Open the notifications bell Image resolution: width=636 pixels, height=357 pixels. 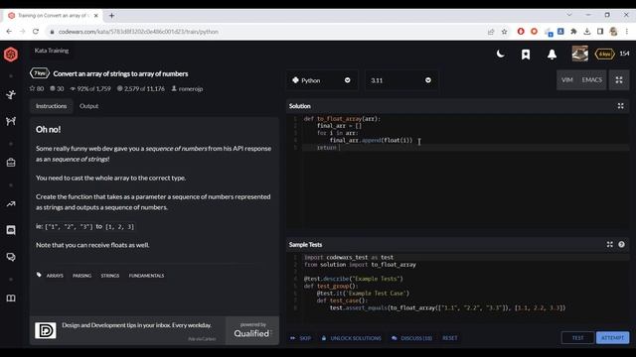[x=552, y=55]
